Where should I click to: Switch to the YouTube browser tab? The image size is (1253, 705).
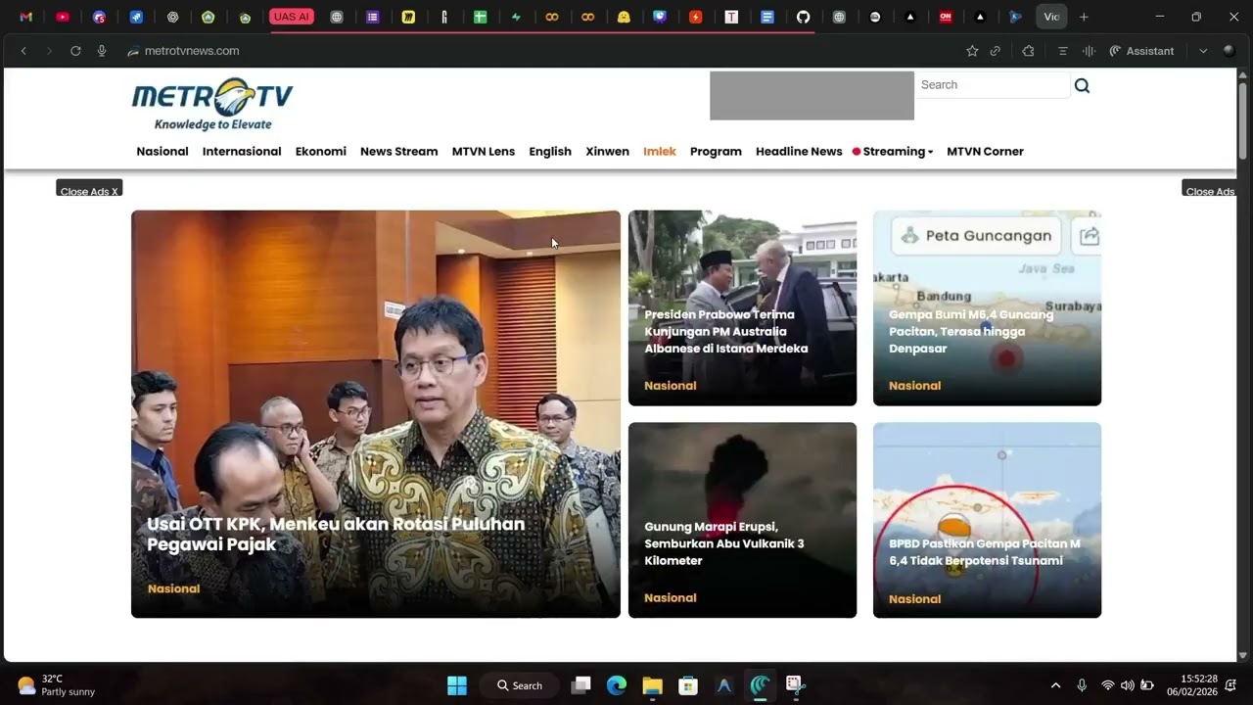coord(63,17)
